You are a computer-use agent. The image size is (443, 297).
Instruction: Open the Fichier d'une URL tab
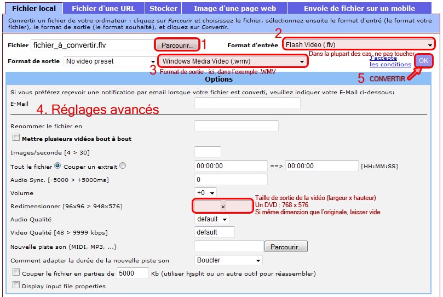[x=103, y=8]
